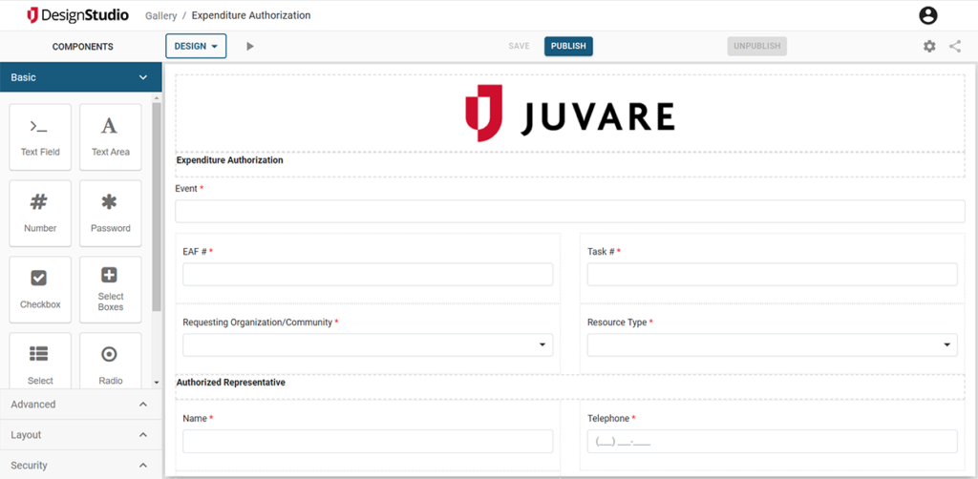This screenshot has width=978, height=479.
Task: Open the user account profile icon
Action: coord(928,15)
